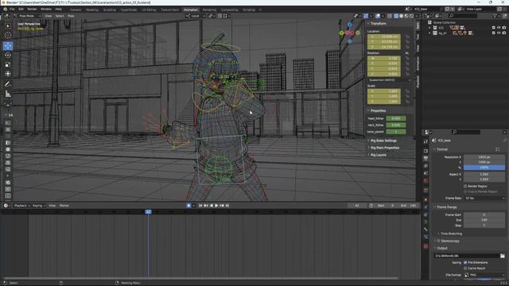Open the File menu
Viewport: 509px width, 286px height.
[x=12, y=9]
